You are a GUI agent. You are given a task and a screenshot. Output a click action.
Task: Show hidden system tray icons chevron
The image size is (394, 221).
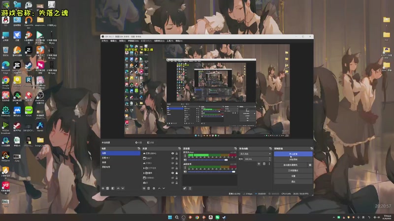pyautogui.click(x=334, y=218)
